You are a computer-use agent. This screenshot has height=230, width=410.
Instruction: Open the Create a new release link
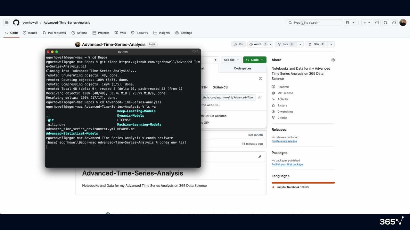pyautogui.click(x=284, y=141)
